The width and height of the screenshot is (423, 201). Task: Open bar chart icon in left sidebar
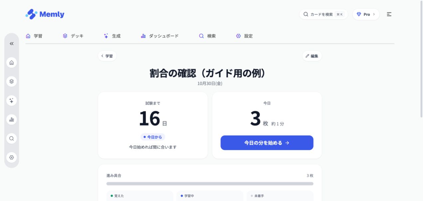12,119
